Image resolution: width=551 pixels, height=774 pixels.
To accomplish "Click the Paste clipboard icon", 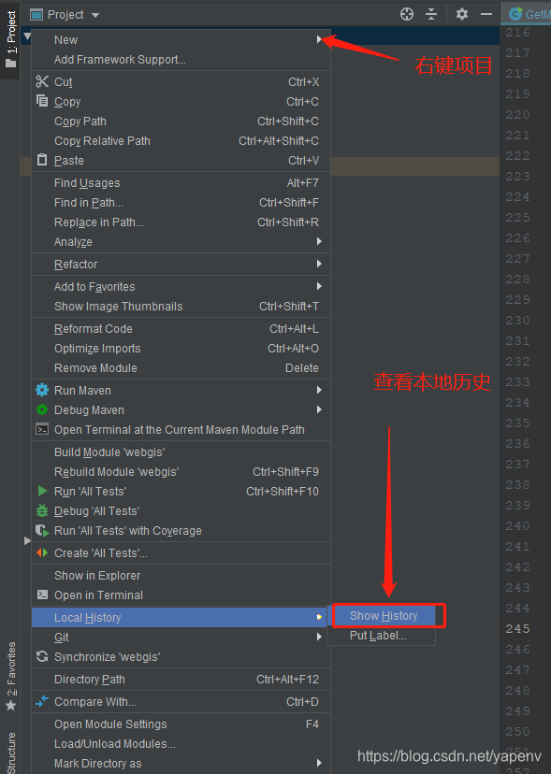I will coord(42,160).
